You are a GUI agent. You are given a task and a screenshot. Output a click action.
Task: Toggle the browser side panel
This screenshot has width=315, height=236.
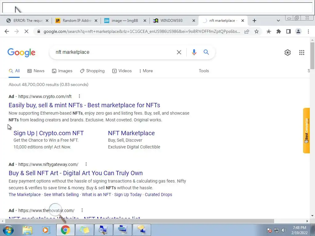[x=289, y=31]
